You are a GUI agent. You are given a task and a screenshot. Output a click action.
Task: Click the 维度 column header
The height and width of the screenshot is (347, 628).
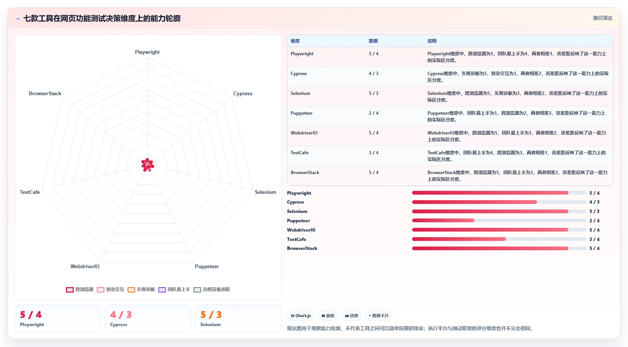[295, 41]
